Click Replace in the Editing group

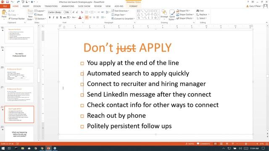click(203, 14)
